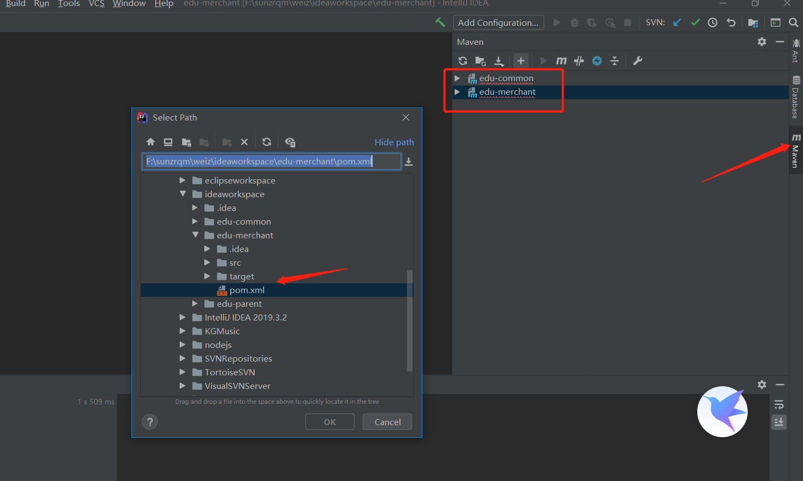Click Download Sources icon in Maven toolbar
803x481 pixels.
(499, 61)
